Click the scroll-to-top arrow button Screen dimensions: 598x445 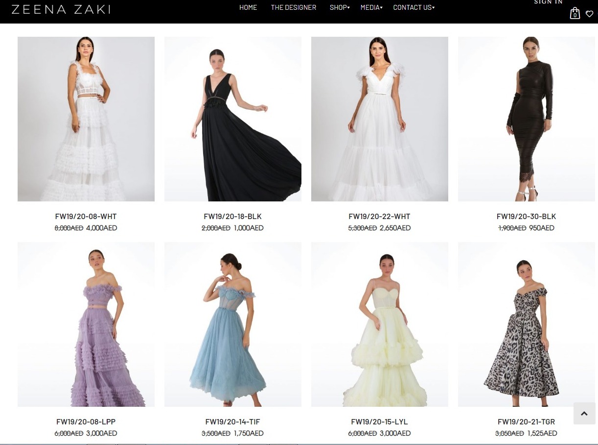[x=584, y=413]
